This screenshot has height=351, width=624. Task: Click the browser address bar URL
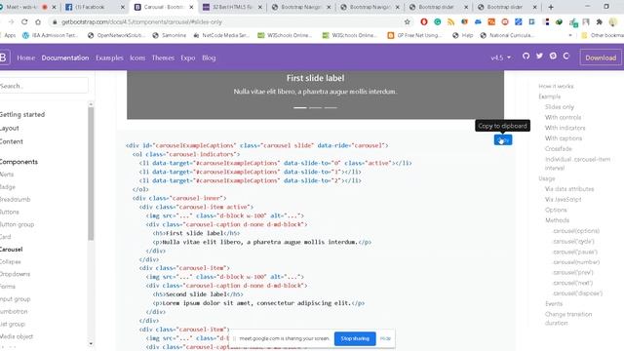(141, 21)
